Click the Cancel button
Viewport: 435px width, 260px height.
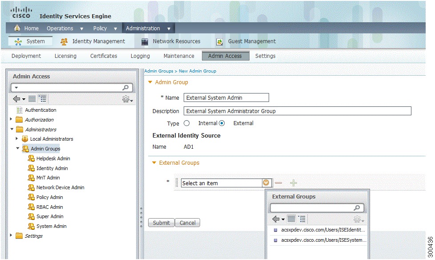188,223
